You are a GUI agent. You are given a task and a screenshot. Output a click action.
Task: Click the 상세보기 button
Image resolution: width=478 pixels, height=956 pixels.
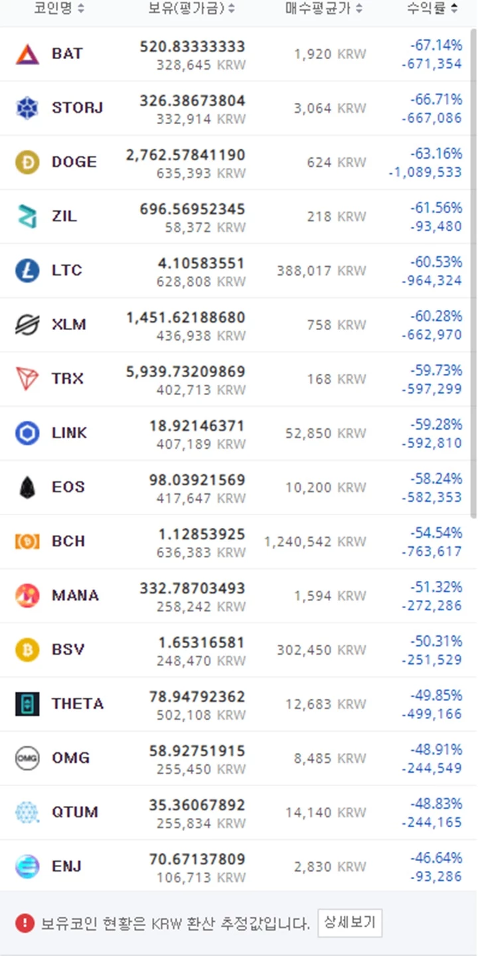(x=349, y=922)
